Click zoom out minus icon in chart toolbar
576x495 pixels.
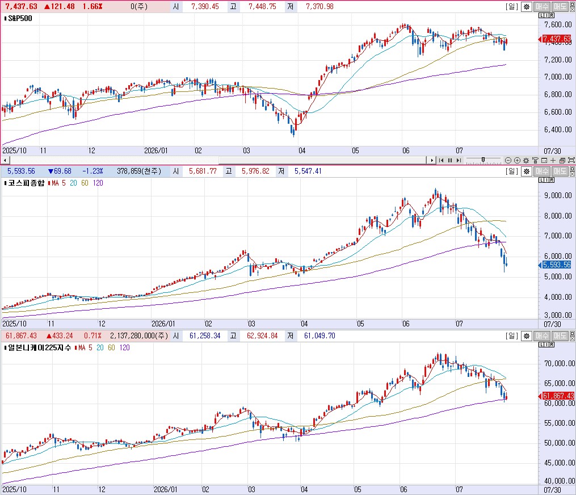pyautogui.click(x=508, y=160)
